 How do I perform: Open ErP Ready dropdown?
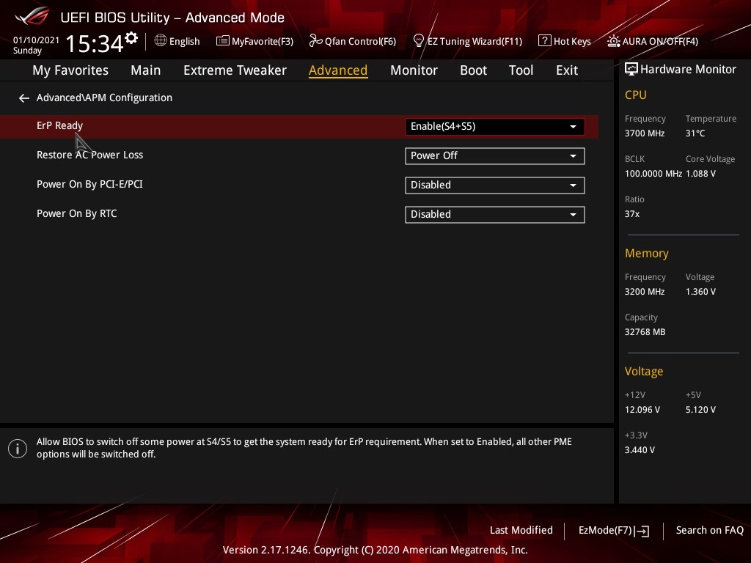click(495, 126)
